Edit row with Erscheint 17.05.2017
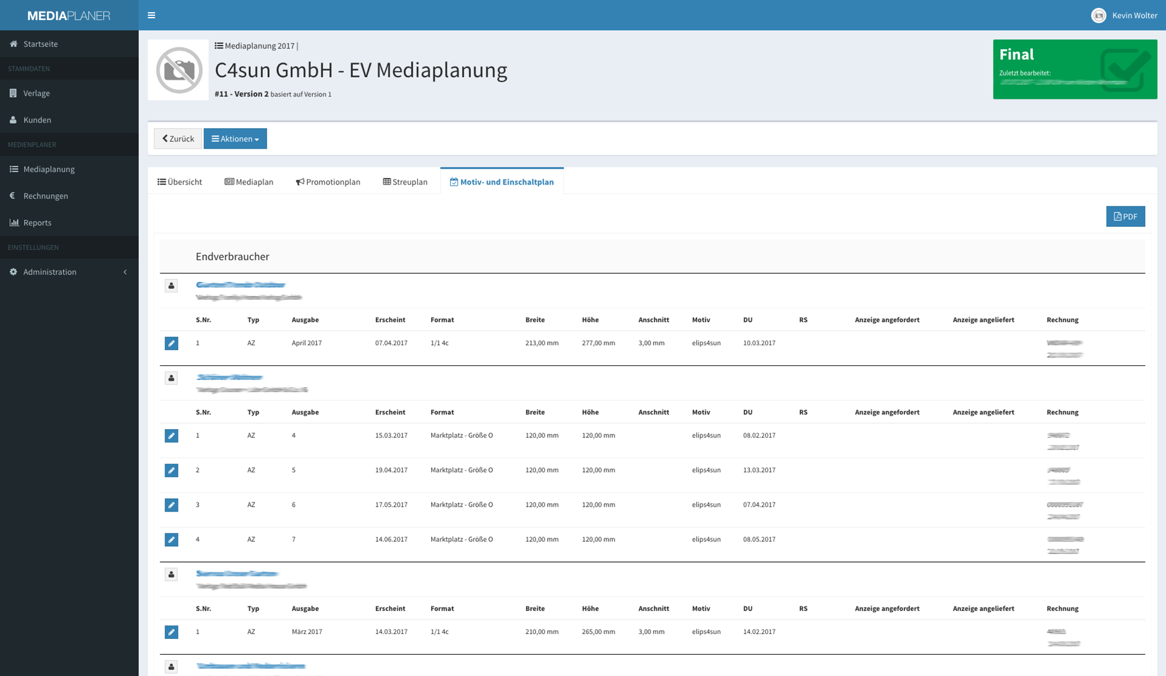The height and width of the screenshot is (676, 1166). pyautogui.click(x=171, y=505)
